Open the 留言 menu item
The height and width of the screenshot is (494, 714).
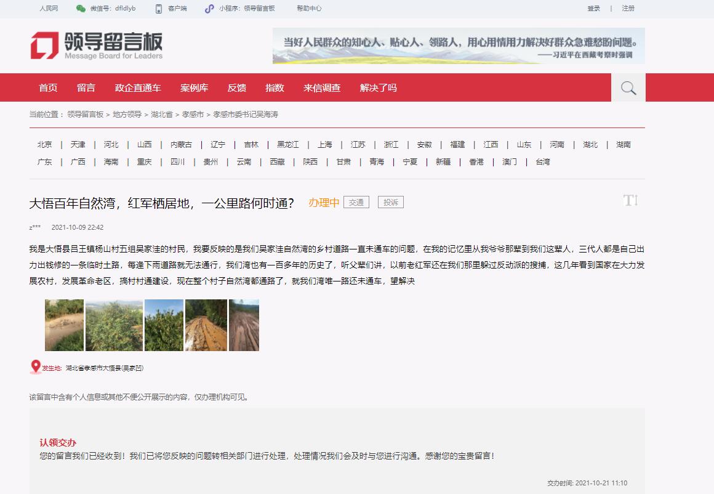point(86,88)
